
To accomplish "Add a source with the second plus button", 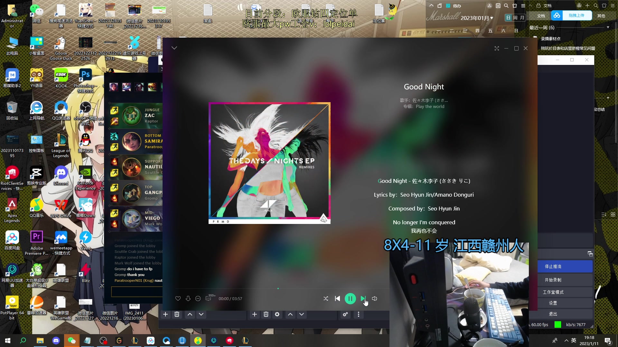I will pyautogui.click(x=255, y=314).
